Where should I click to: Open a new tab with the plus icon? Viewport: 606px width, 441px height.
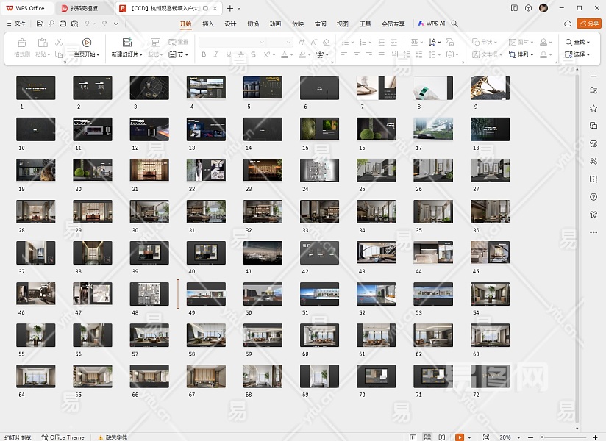229,8
